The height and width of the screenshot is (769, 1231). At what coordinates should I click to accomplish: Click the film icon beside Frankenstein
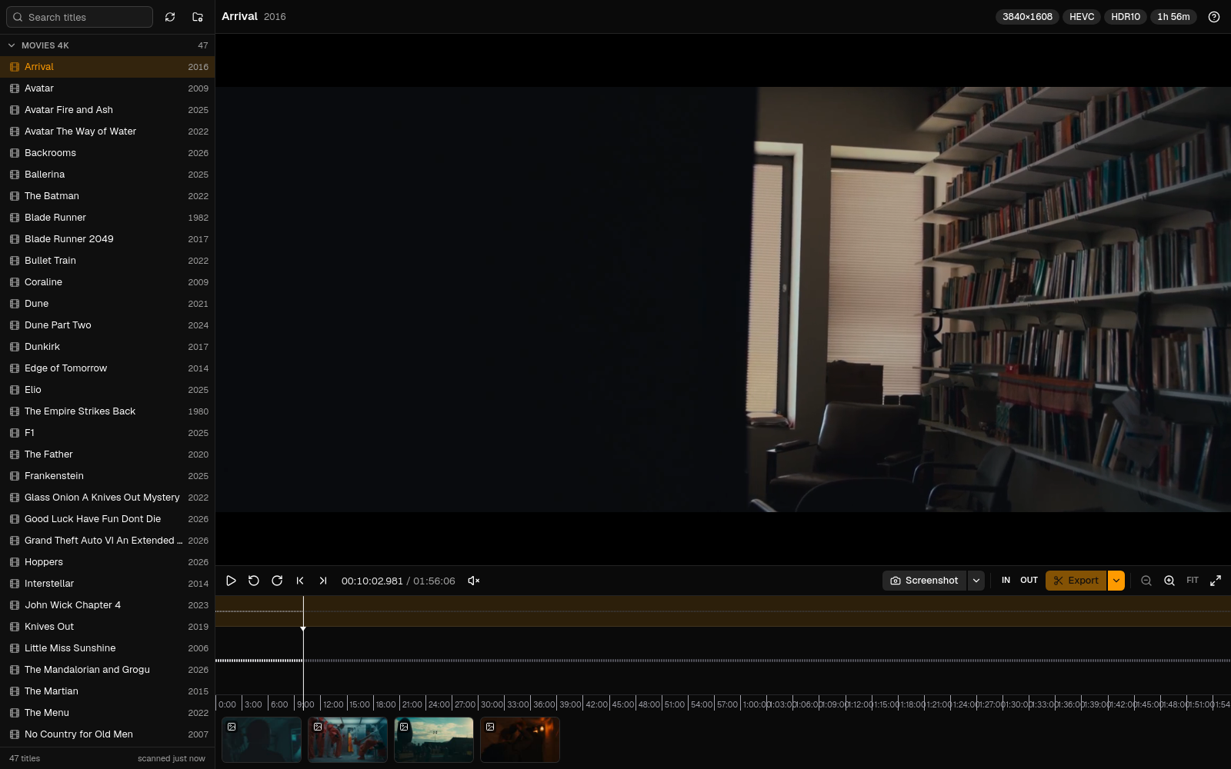[x=15, y=476]
